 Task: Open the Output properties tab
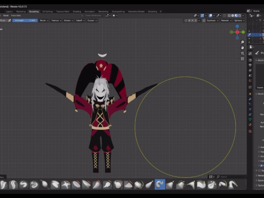(x=250, y=65)
